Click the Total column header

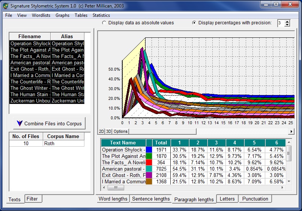coord(161,143)
